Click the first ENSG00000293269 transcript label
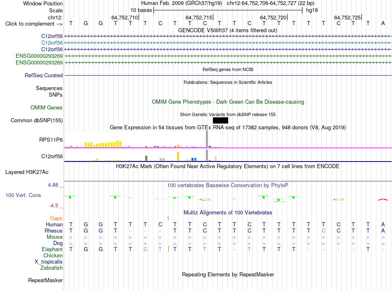The height and width of the screenshot is (290, 392). click(39, 56)
